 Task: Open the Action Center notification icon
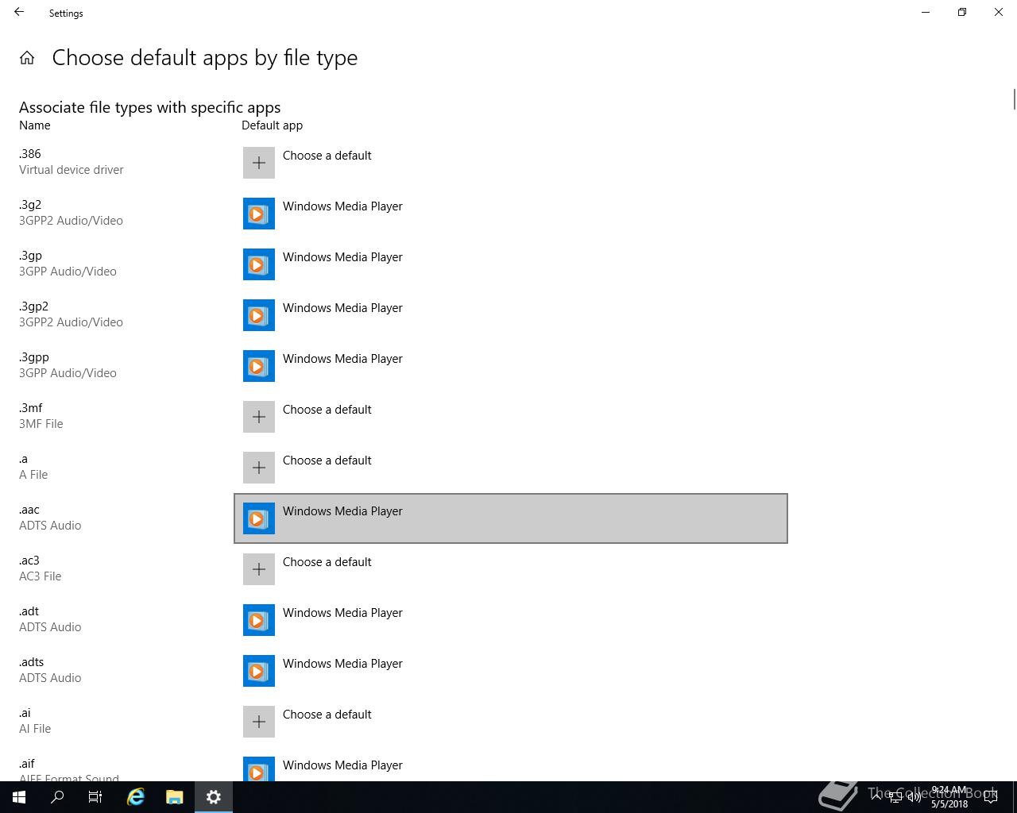991,797
